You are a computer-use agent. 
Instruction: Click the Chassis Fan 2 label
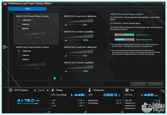coord(130,106)
